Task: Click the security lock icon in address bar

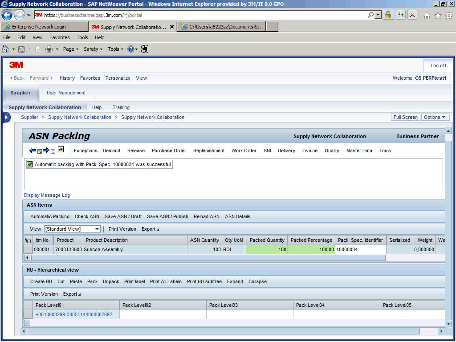Action: pyautogui.click(x=388, y=15)
